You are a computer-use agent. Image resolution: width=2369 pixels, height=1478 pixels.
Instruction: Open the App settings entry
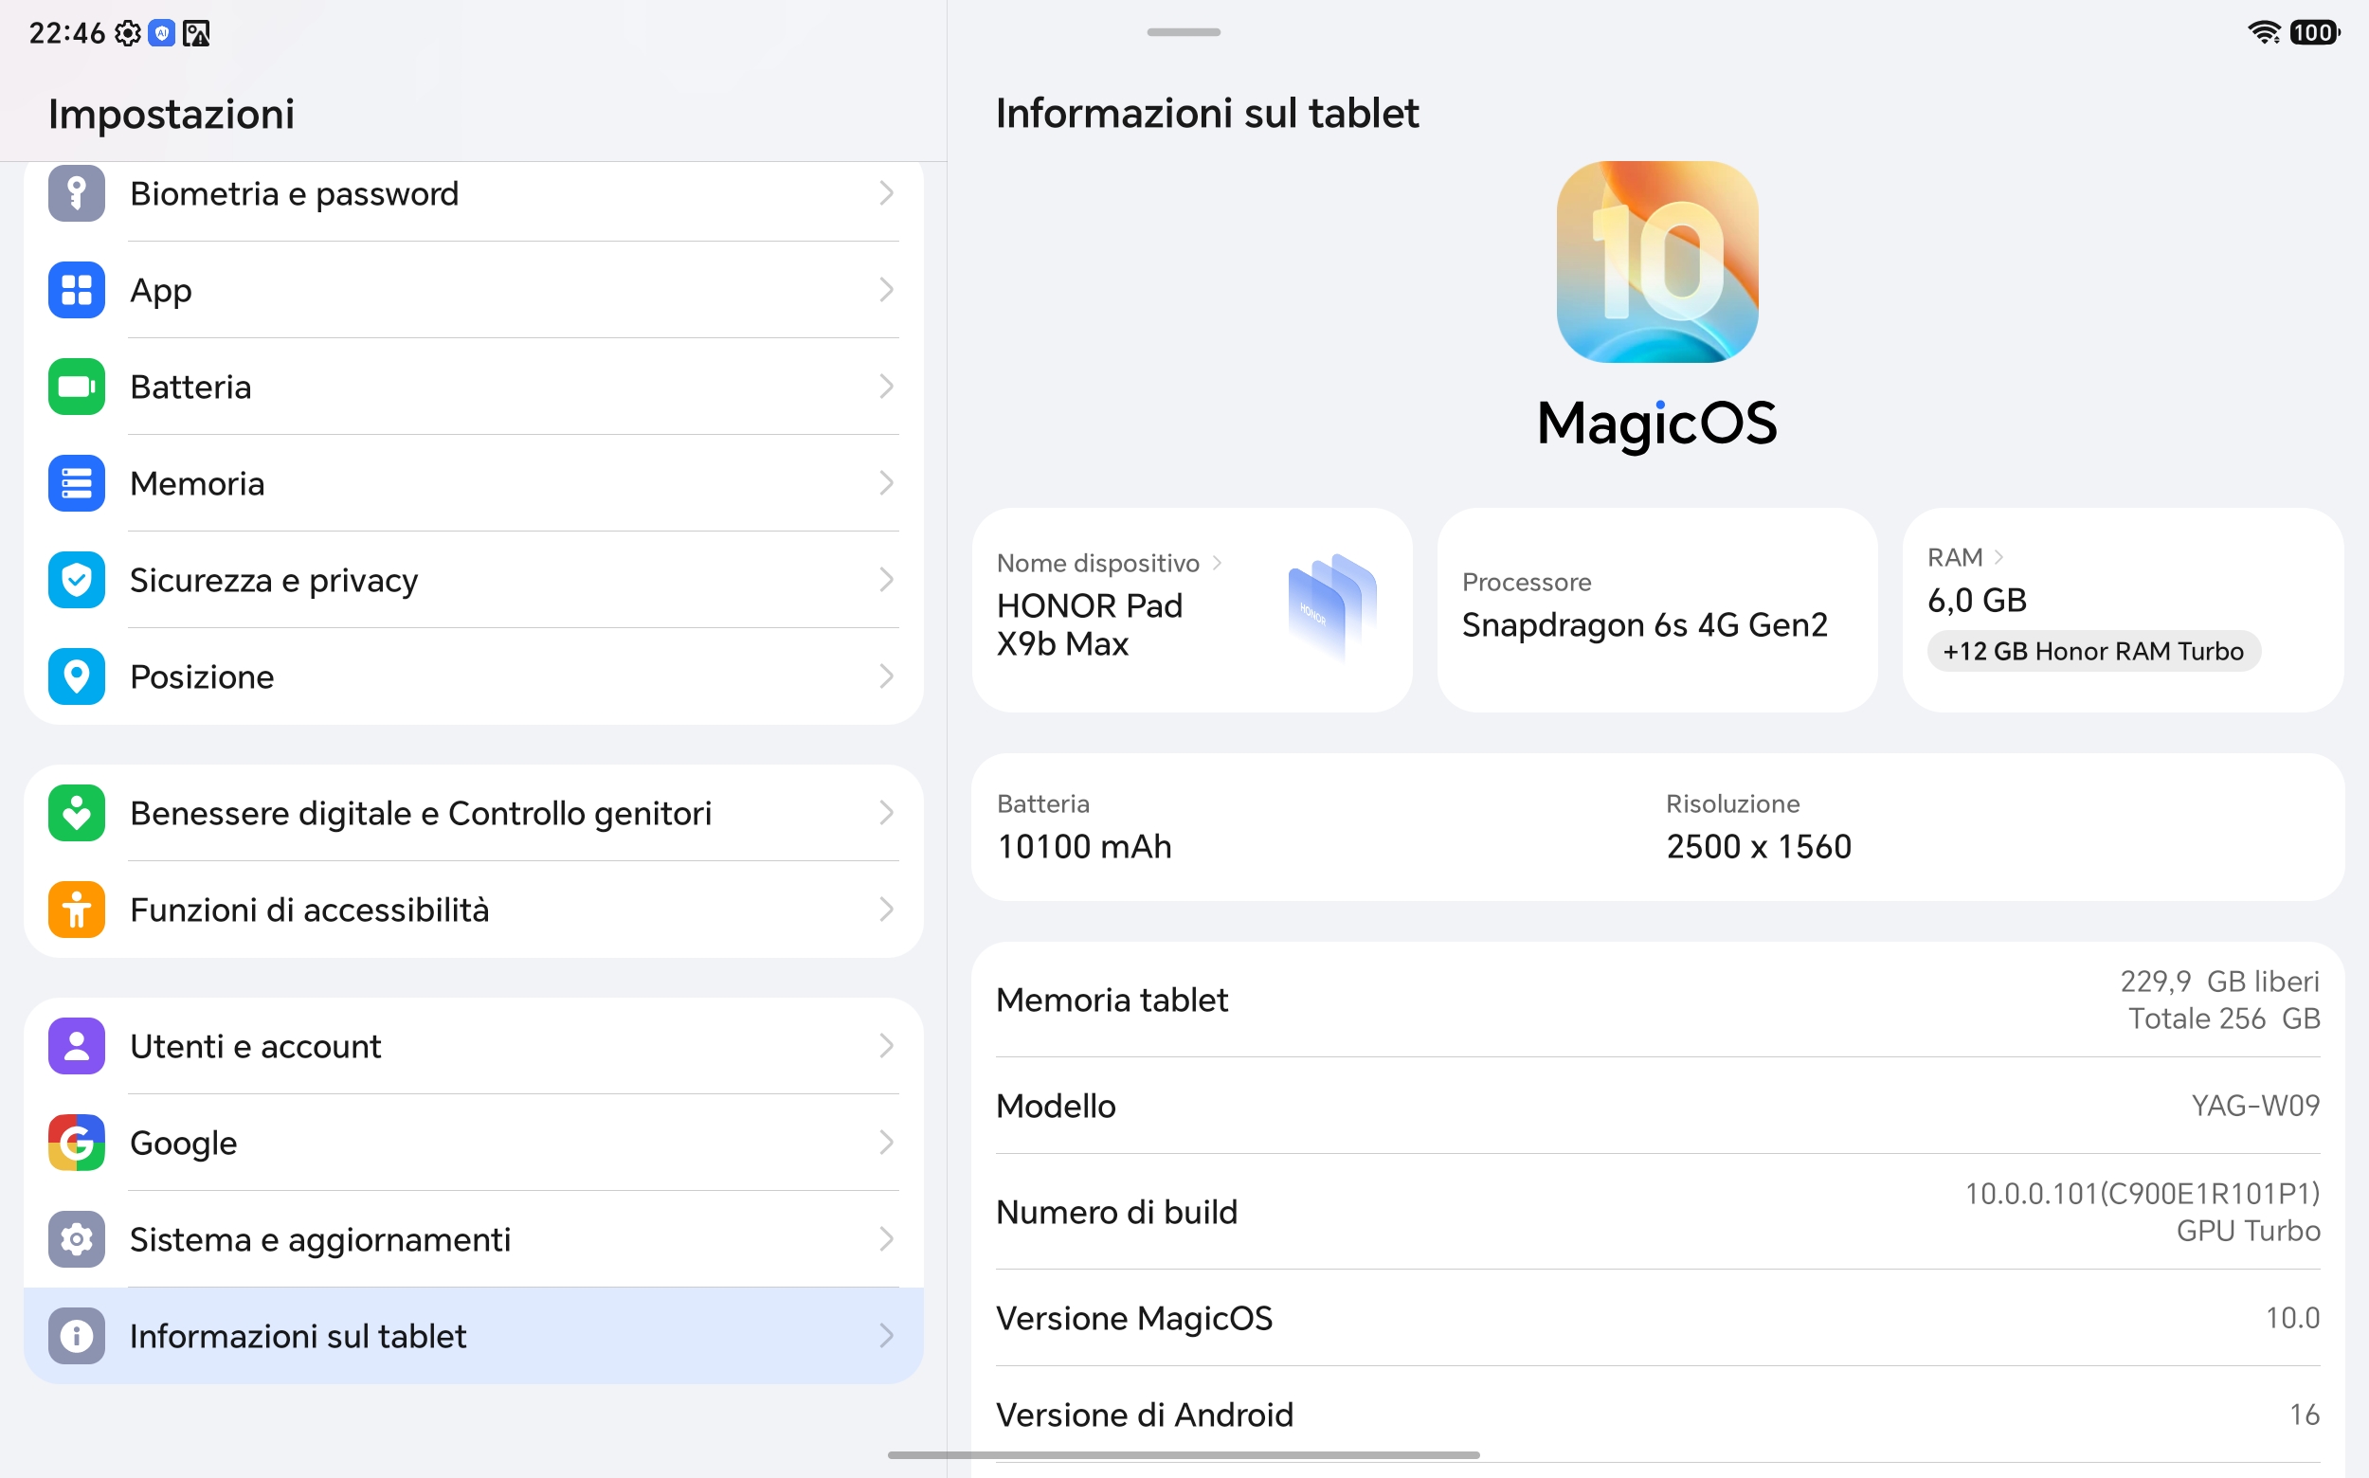[473, 290]
